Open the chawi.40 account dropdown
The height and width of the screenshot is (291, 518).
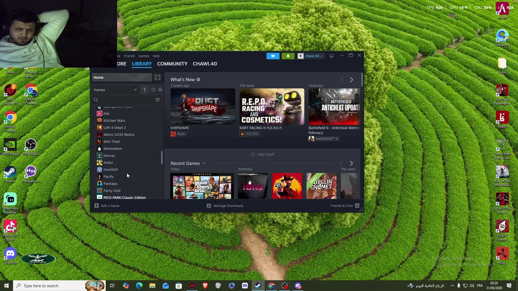click(311, 56)
